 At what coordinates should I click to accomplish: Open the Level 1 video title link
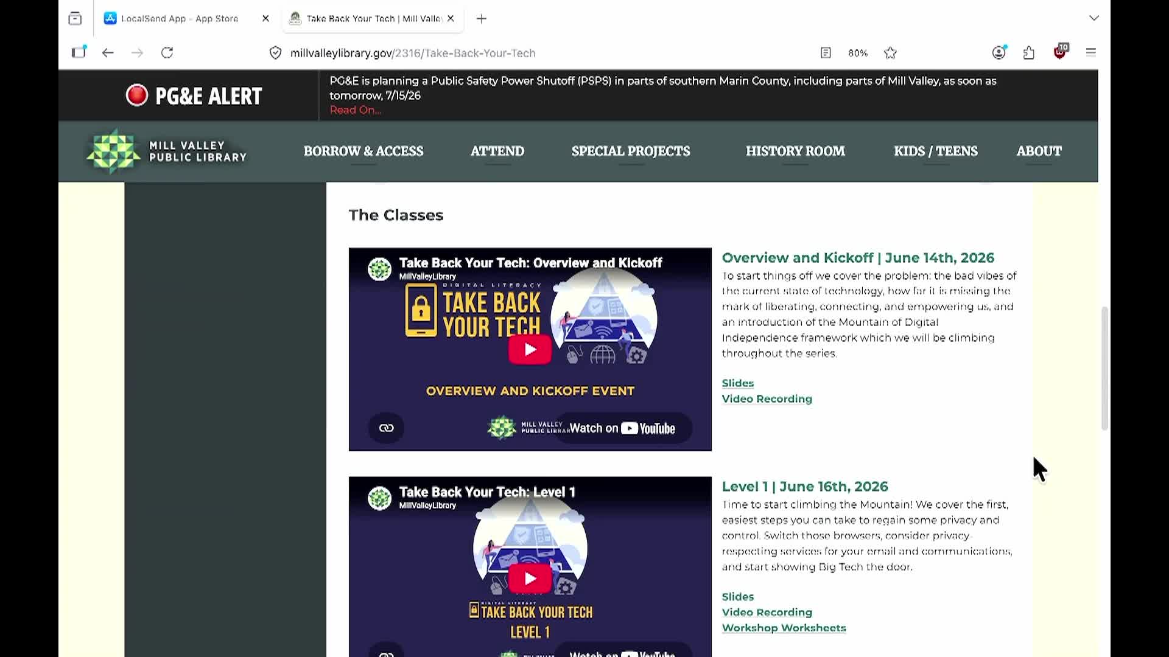click(487, 492)
